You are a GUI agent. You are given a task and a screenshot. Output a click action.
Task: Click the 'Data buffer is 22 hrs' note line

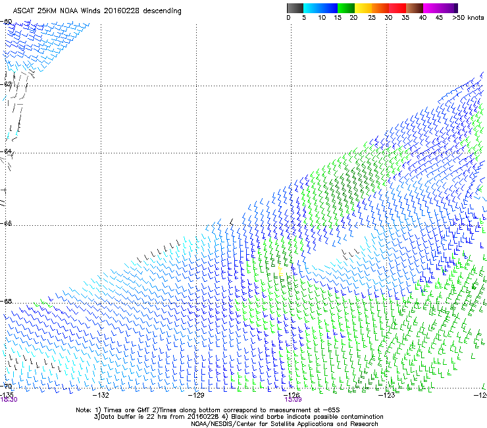(x=238, y=417)
